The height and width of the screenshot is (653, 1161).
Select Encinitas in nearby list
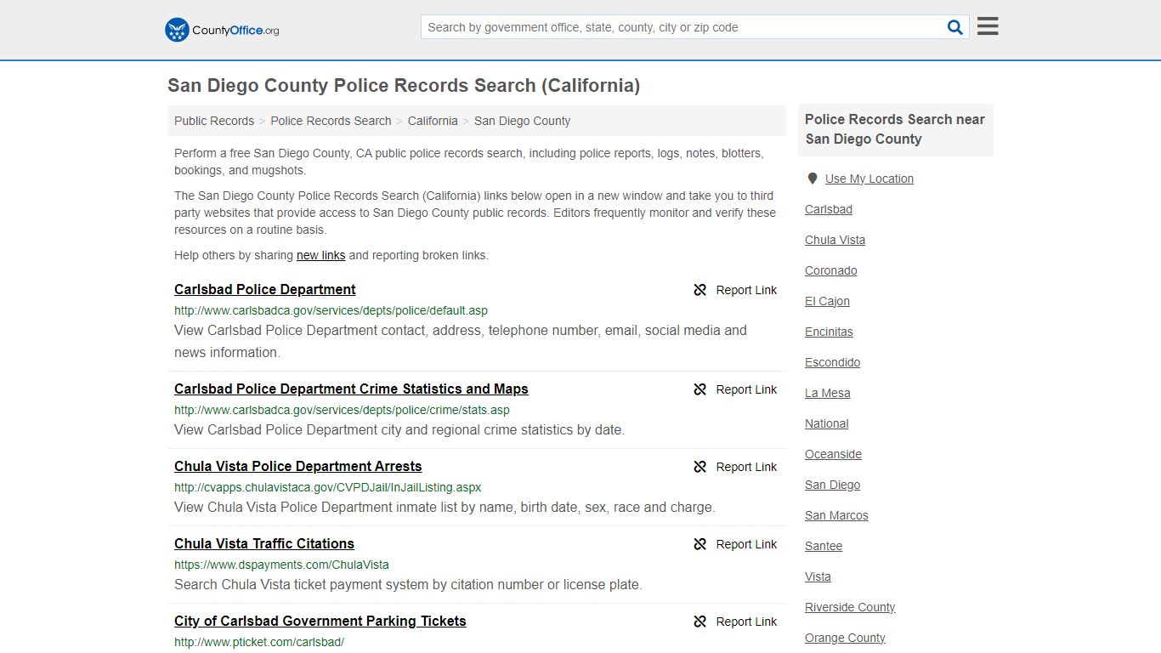click(x=830, y=332)
